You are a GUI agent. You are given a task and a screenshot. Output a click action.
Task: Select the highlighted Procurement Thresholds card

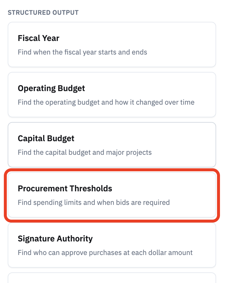coord(112,195)
